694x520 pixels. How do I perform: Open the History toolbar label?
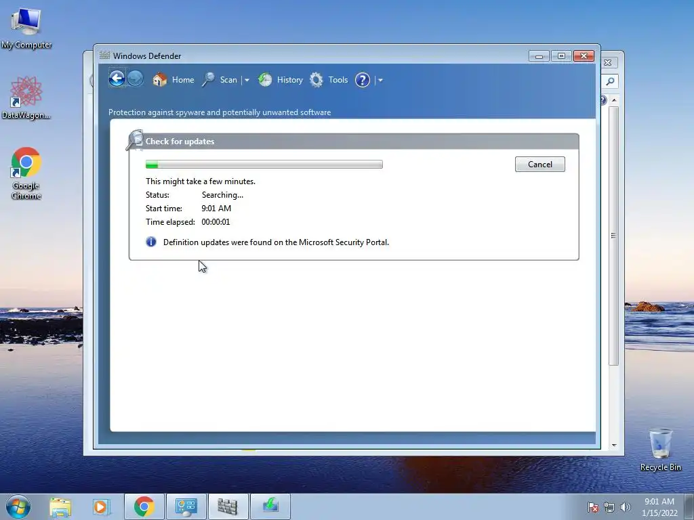pyautogui.click(x=290, y=80)
